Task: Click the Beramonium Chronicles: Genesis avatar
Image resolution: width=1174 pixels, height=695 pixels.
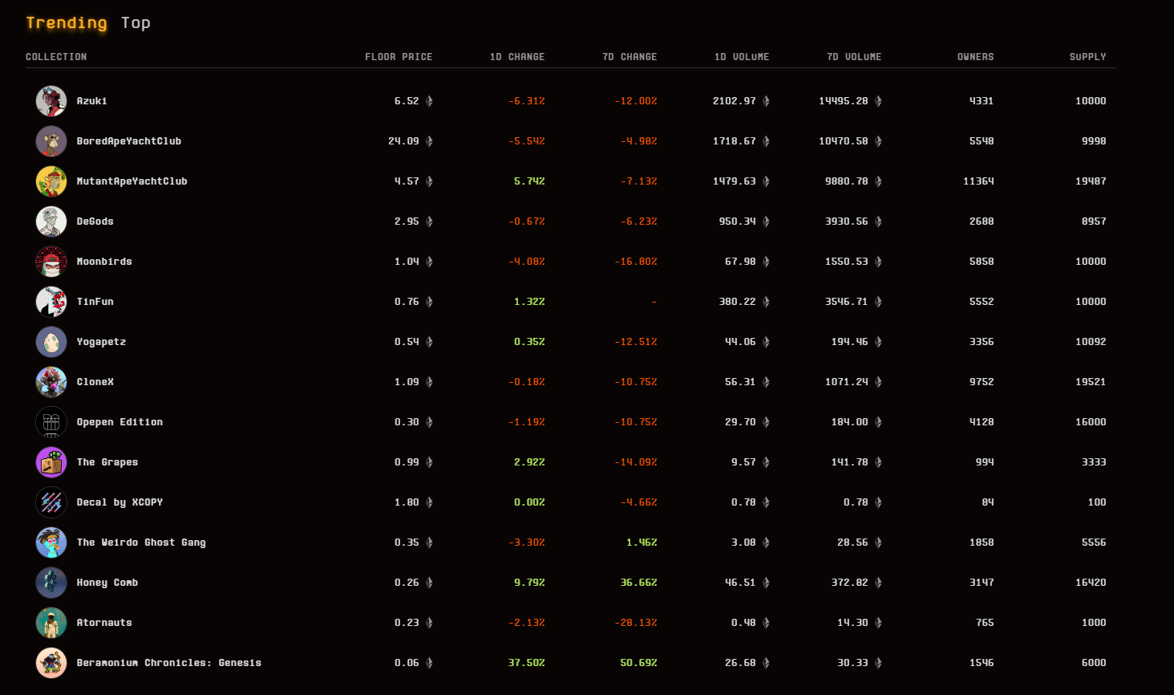Action: (x=51, y=663)
